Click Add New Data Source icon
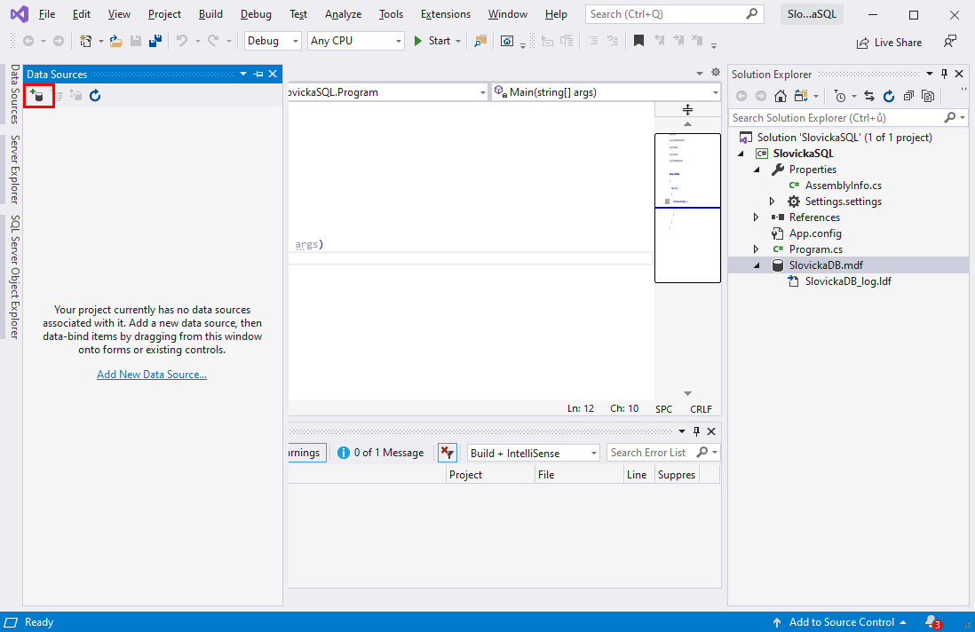The height and width of the screenshot is (632, 975). (x=37, y=96)
